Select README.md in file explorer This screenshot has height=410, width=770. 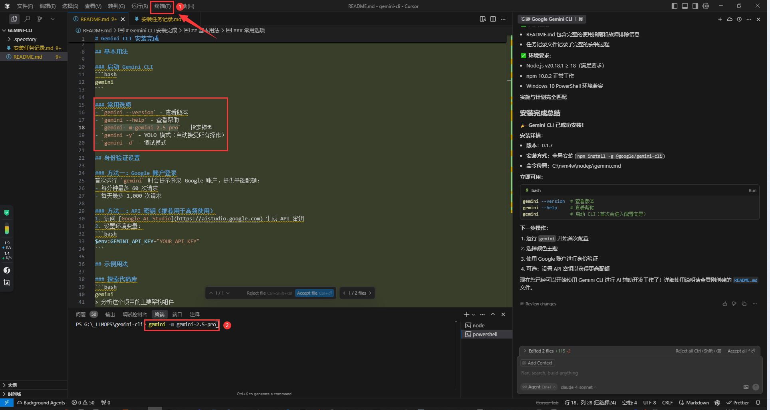[34, 57]
